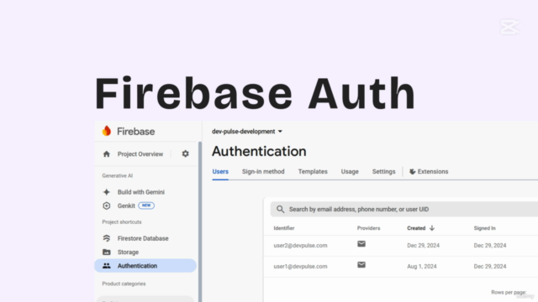Viewport: 538px width, 302px height.
Task: Click the Generative AI section label
Action: point(118,175)
